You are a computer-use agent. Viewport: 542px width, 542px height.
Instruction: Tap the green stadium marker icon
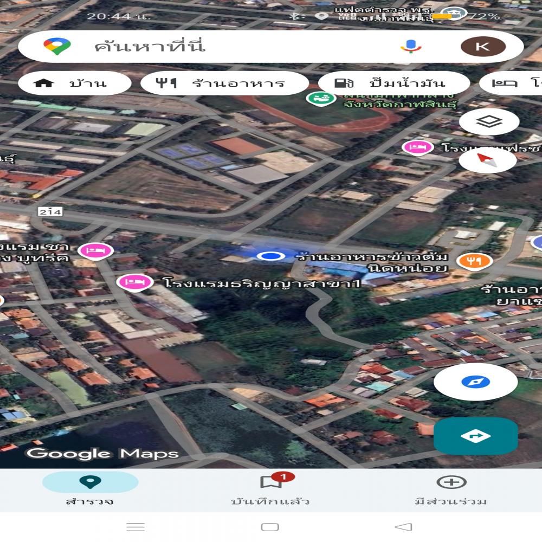(x=318, y=99)
